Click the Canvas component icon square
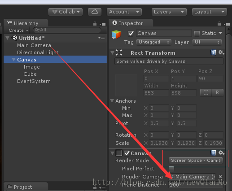Image resolution: width=232 pixels, height=191 pixels. coord(119,153)
